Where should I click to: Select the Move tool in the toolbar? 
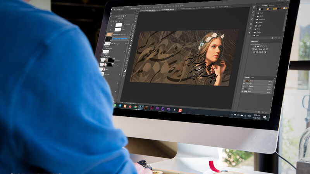click(137, 14)
